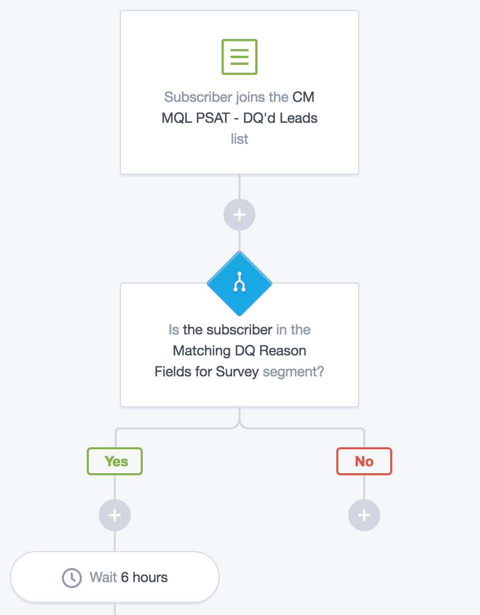Viewport: 480px width, 615px height.
Task: Open the Wait 6 hours step
Action: 115,577
